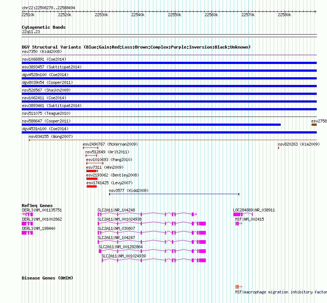Viewport: 327px width, 303px height.
Task: Click the blue gain bar under nsv1066891
Action: [169, 63]
